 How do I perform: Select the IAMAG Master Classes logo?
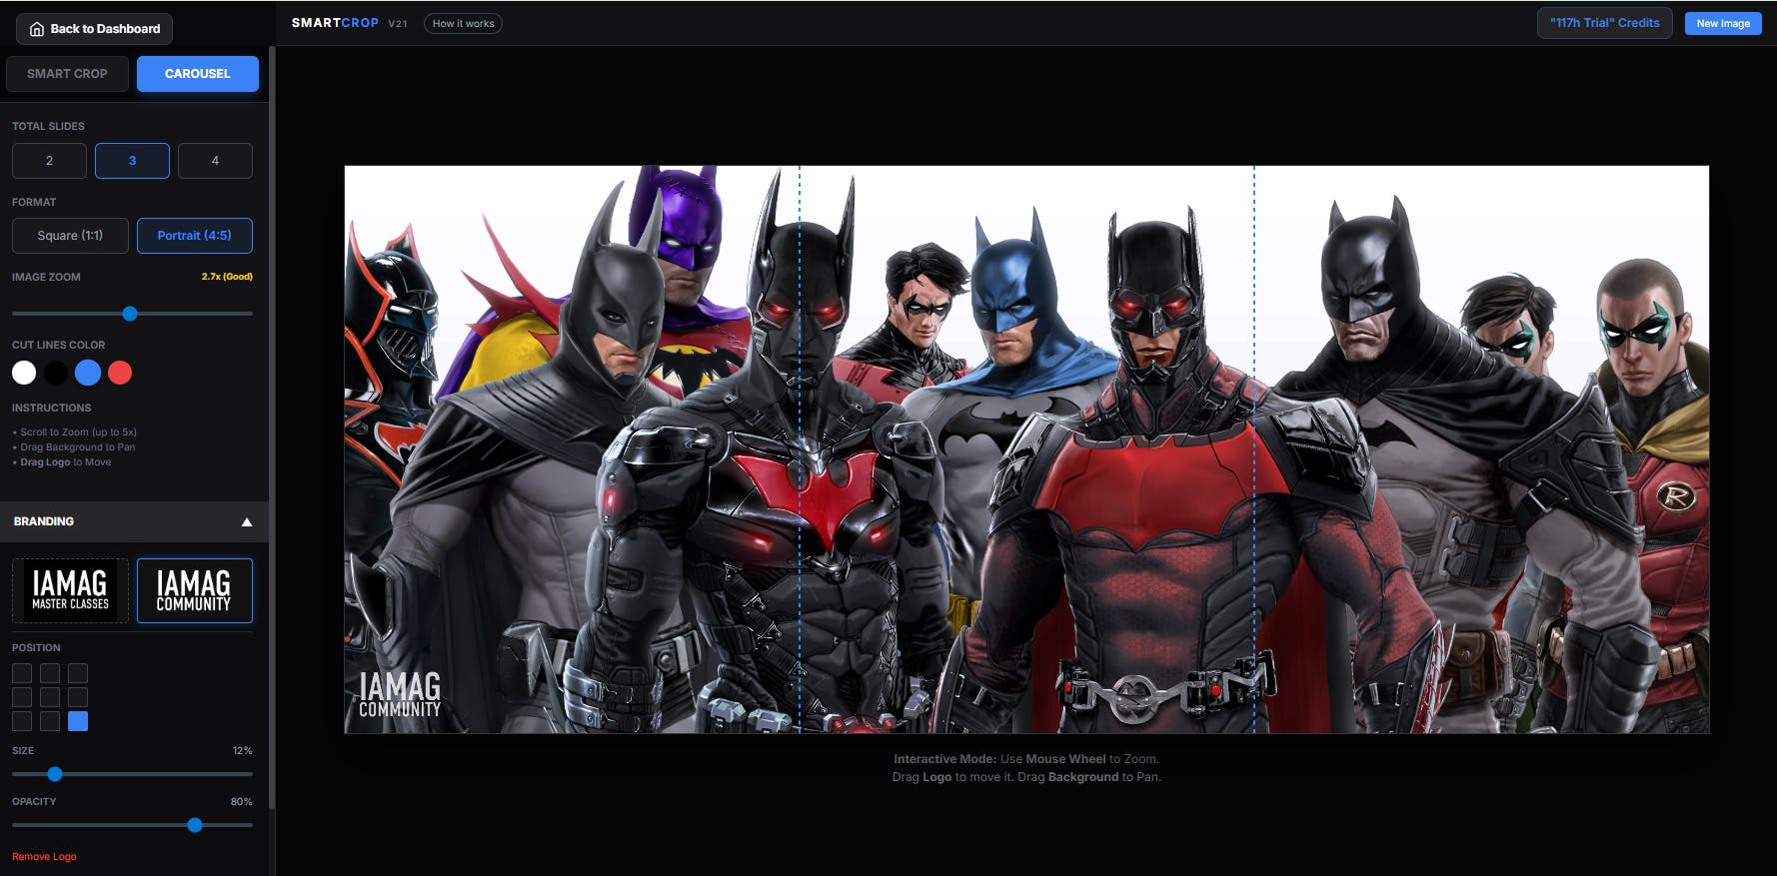70,590
